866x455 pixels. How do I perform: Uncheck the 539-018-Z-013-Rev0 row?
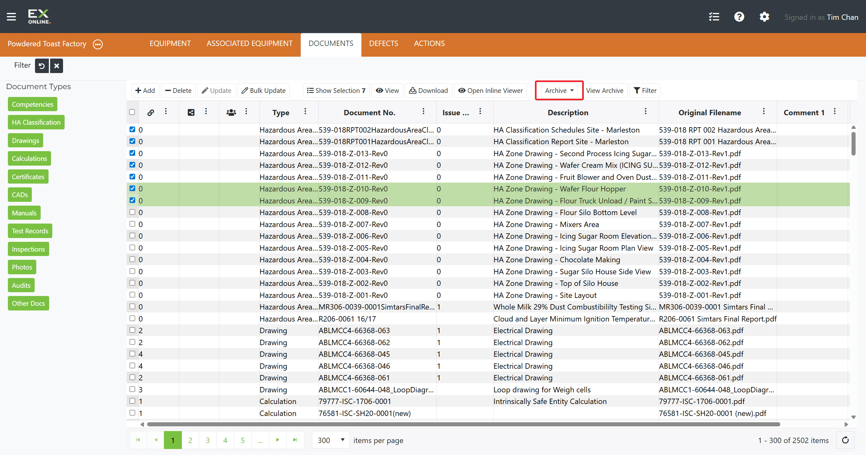(132, 153)
